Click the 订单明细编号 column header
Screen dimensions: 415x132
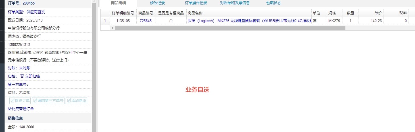[x=123, y=13]
